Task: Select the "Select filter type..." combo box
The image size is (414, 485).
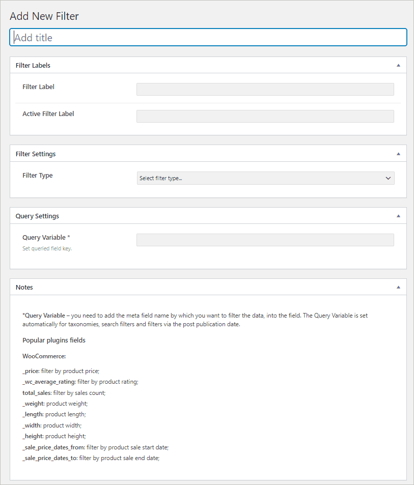Action: pyautogui.click(x=265, y=178)
